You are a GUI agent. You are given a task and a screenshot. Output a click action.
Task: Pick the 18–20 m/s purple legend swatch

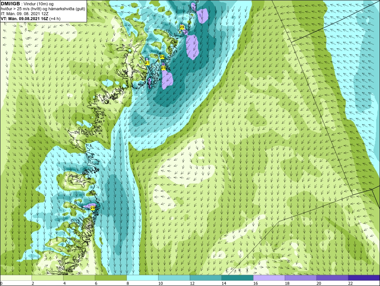pyautogui.click(x=301, y=278)
